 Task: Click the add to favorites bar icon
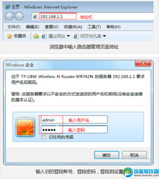36,36
